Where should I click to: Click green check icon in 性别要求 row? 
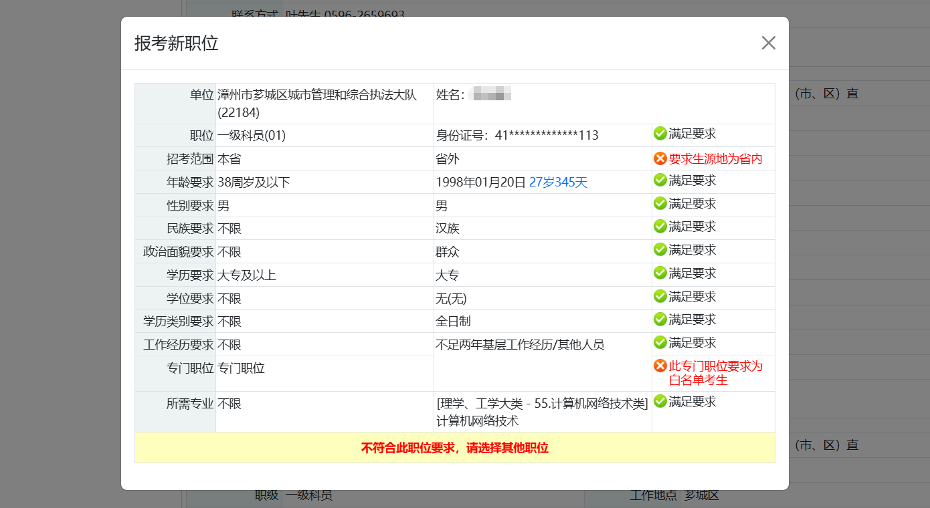660,203
